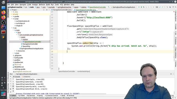
Task: Select SpaceShip class in project tree
Action: click(27, 46)
